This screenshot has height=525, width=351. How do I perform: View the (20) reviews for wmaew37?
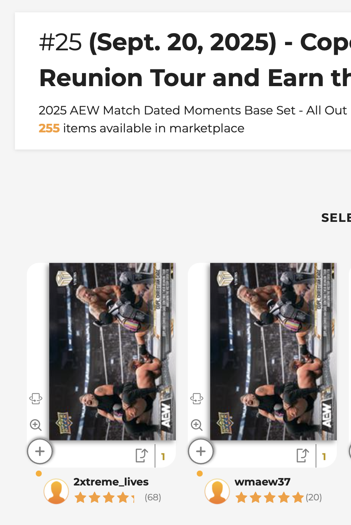(x=314, y=497)
